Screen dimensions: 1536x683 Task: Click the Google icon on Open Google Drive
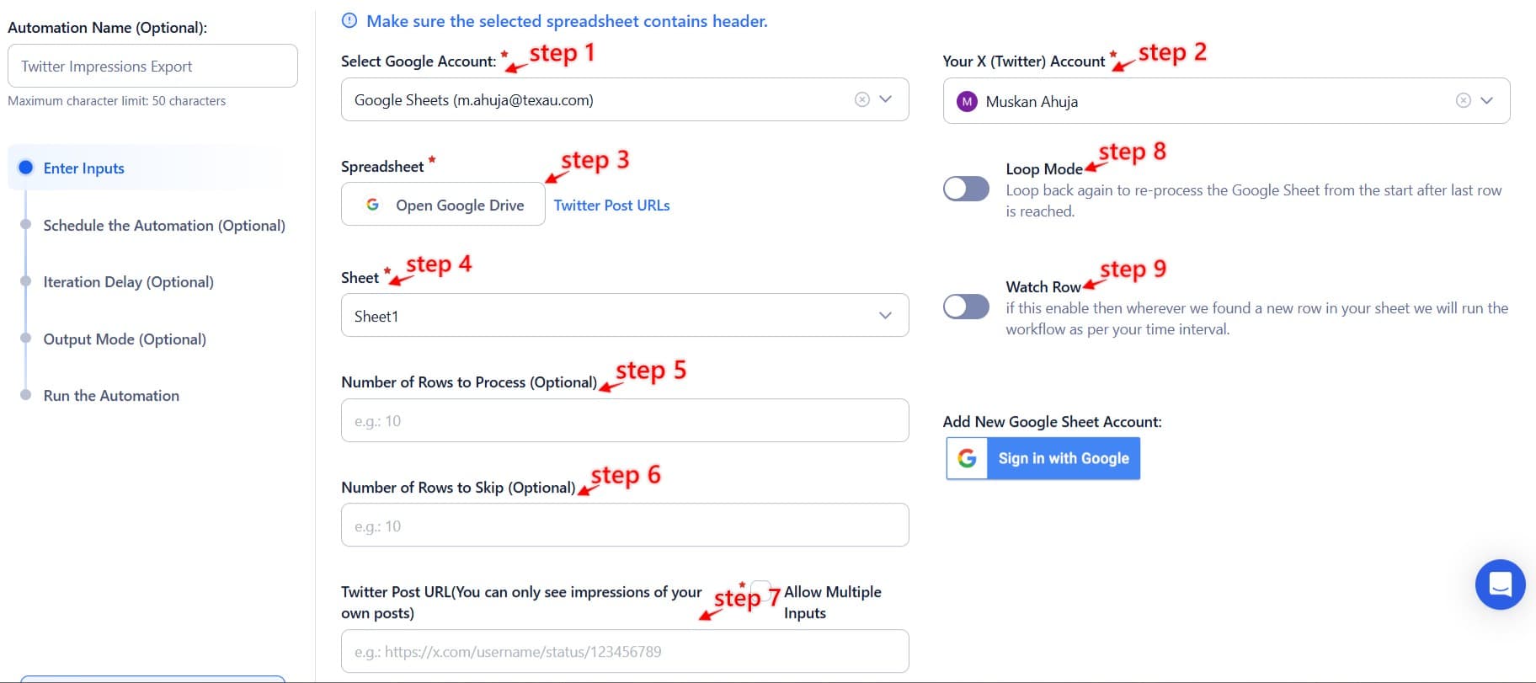pos(372,205)
